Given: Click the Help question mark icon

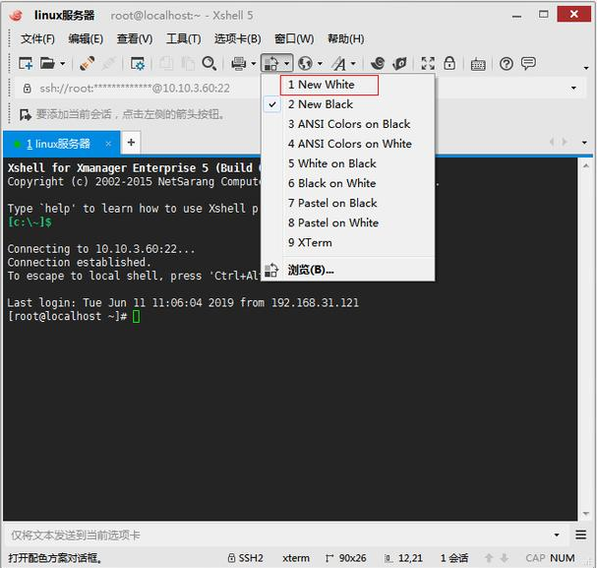Looking at the screenshot, I should coord(507,64).
